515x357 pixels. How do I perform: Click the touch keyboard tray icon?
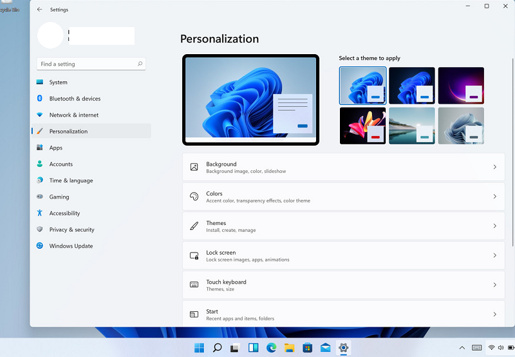point(476,348)
